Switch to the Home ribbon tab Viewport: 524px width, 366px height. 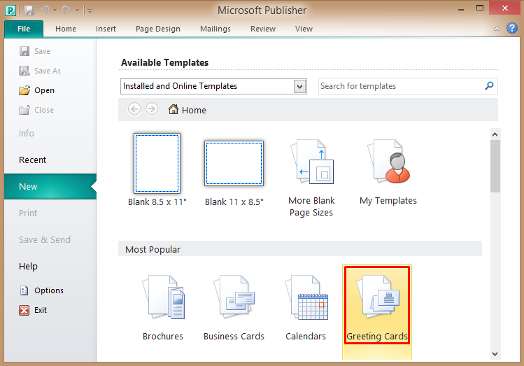(66, 29)
